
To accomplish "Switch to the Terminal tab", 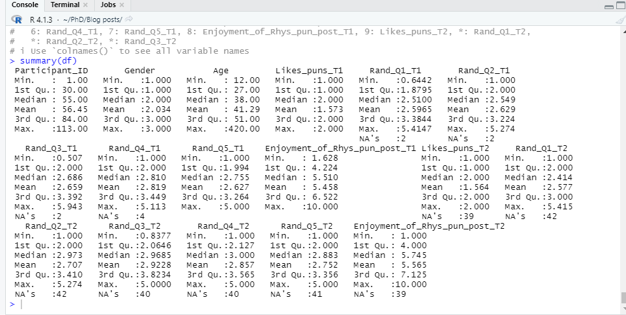I will click(x=65, y=5).
